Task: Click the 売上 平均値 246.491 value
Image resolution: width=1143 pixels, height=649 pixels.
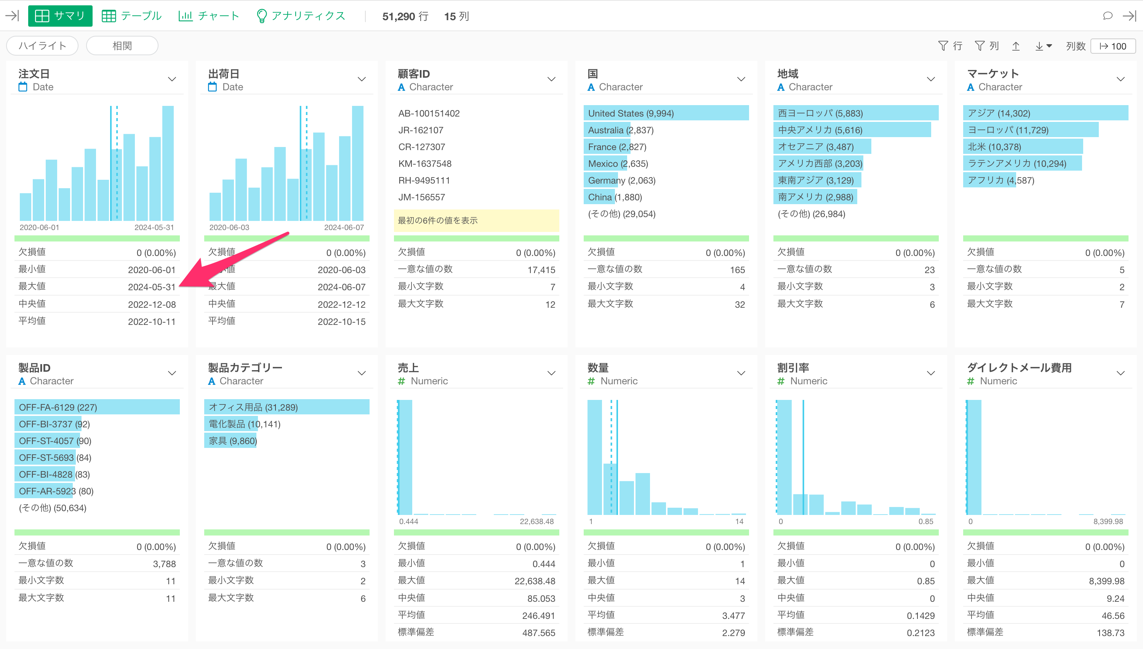Action: 538,616
